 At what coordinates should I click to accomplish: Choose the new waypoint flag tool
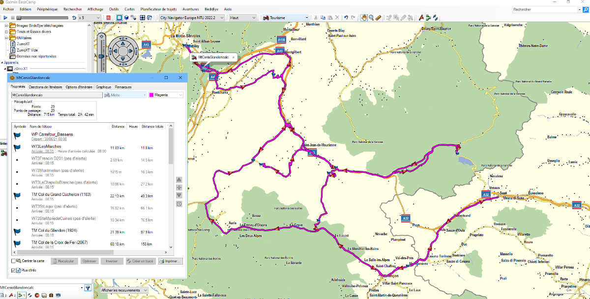tap(421, 17)
